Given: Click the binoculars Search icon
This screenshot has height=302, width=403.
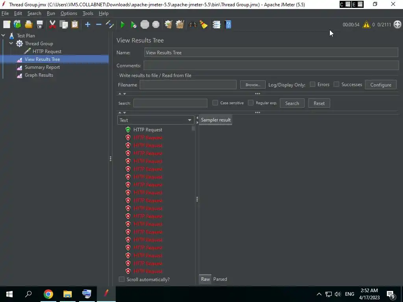Looking at the screenshot, I should click(x=193, y=25).
